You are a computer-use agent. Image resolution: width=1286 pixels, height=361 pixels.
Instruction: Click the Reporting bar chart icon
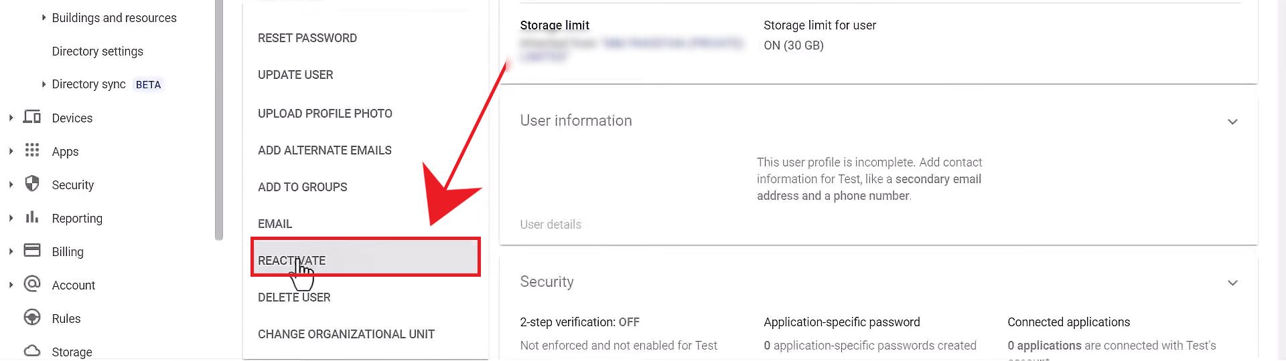click(32, 217)
